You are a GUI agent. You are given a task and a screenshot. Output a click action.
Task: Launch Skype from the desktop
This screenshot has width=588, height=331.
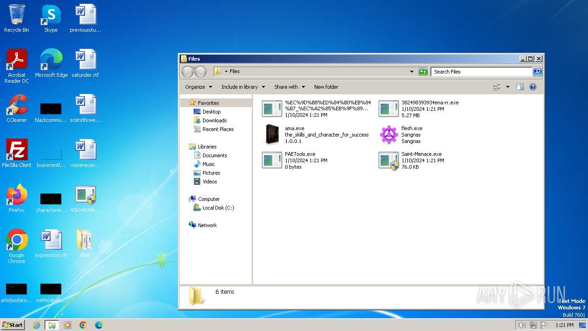(51, 18)
